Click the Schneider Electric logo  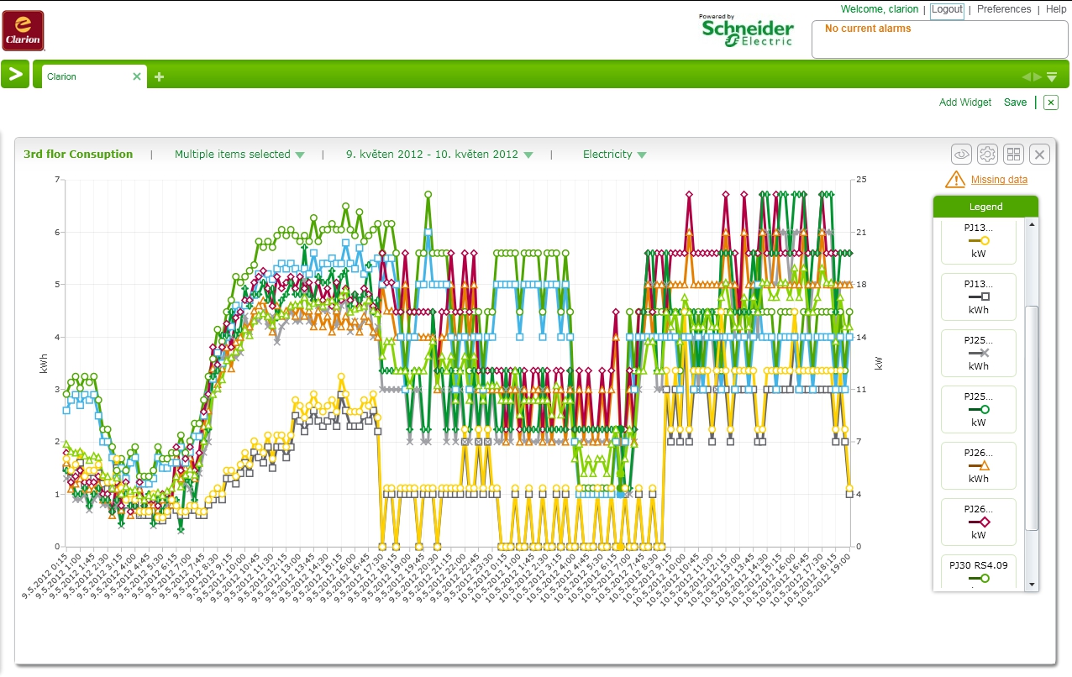[747, 31]
